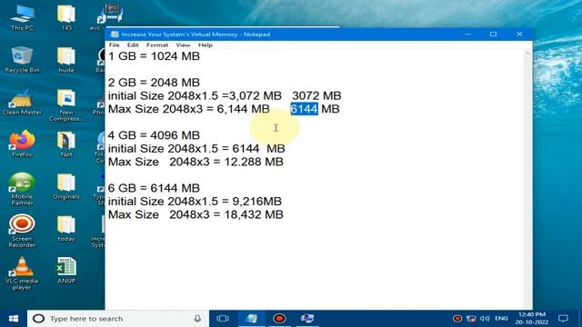
Task: Click Notepad taskbar icon
Action: point(252,319)
